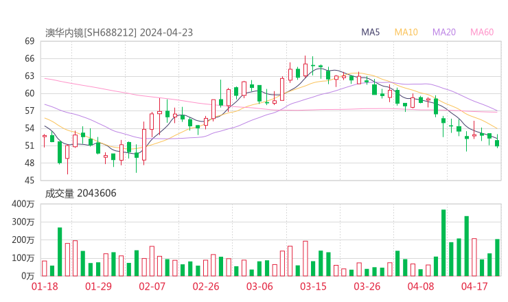Click the 51 price axis label
508x302 pixels.
pos(30,146)
